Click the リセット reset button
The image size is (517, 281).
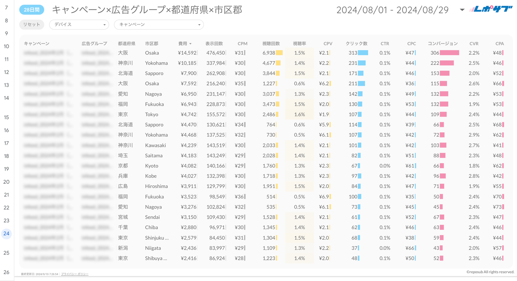pos(31,24)
